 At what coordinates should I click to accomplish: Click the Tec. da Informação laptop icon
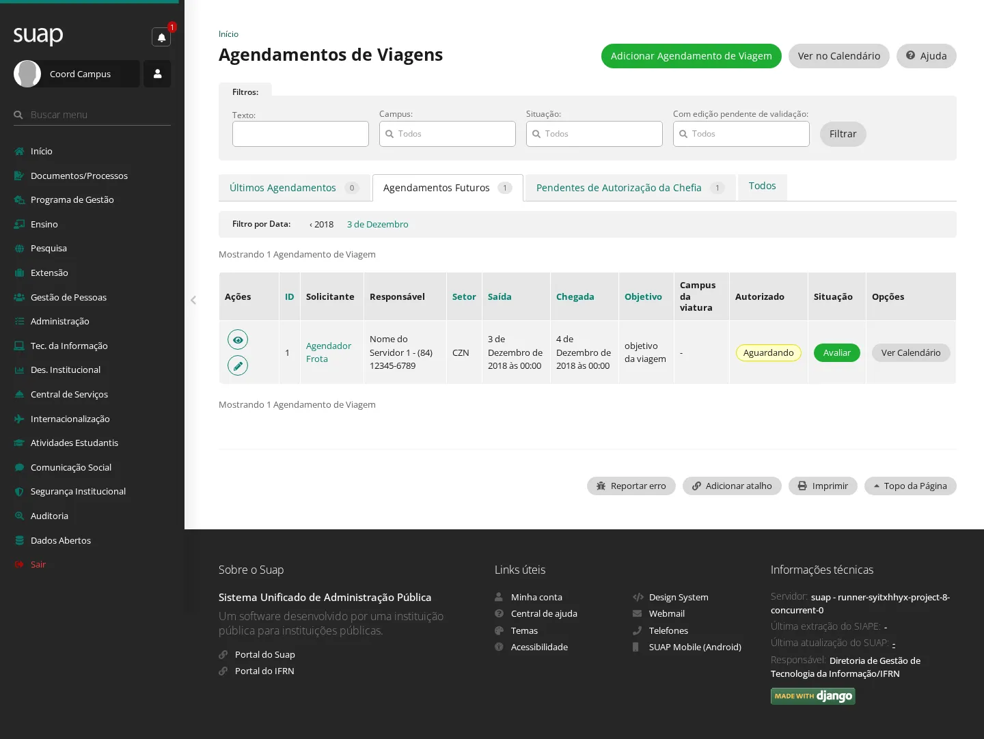coord(19,346)
